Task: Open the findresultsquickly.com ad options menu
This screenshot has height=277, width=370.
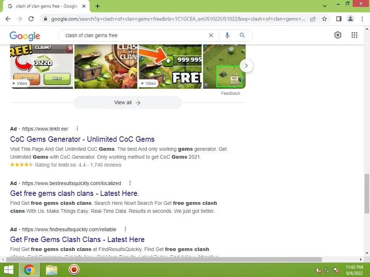Action: tap(125, 229)
